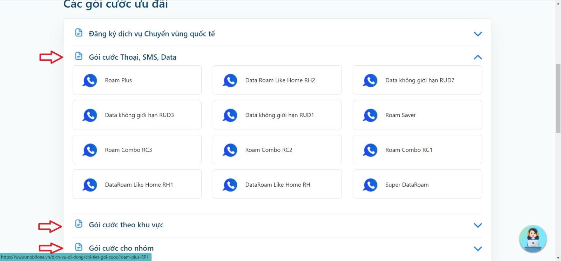Open Data không giới hạn RUD7 label
Image resolution: width=561 pixels, height=261 pixels.
pos(420,80)
